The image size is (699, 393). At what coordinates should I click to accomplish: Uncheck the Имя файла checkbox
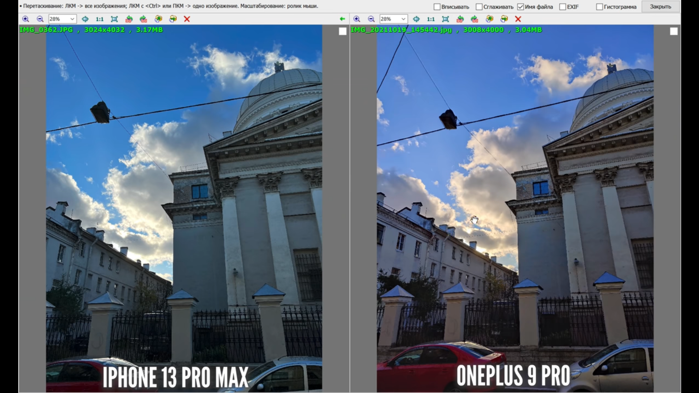click(521, 7)
